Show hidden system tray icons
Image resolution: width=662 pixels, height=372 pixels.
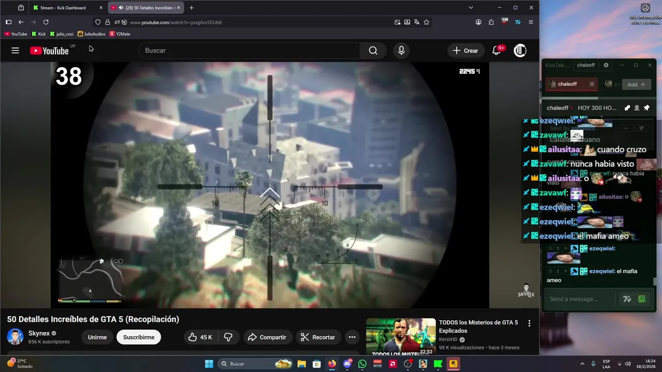(x=582, y=364)
